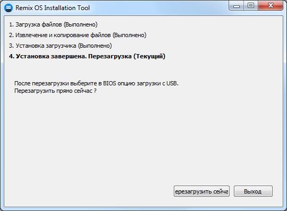Click the (Выполнено) label of step 1
This screenshot has width=287, height=211.
(x=81, y=24)
